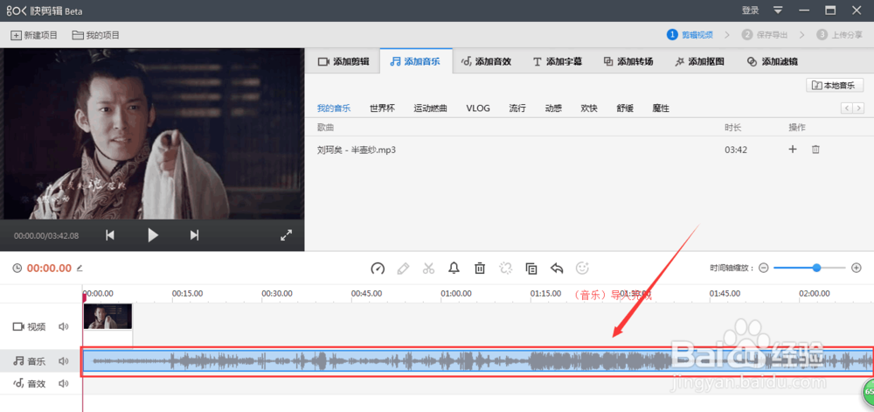Image resolution: width=874 pixels, height=412 pixels.
Task: Zoom in timeline with plus icon
Action: 857,269
